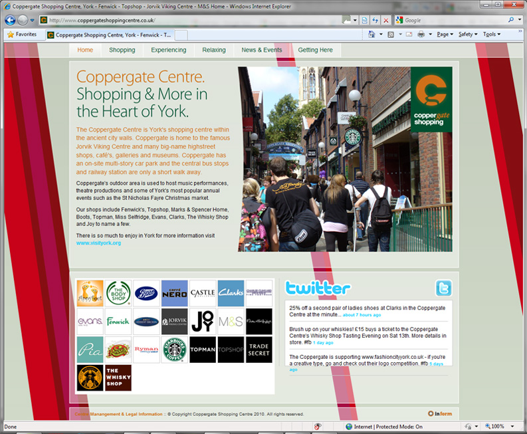
Task: Click the Print icon
Action: tap(421, 35)
